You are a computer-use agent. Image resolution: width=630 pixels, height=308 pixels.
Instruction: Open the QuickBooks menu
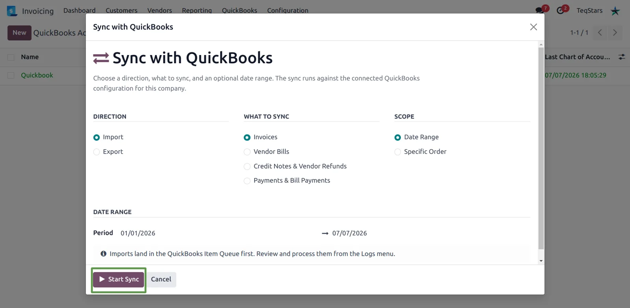(239, 11)
